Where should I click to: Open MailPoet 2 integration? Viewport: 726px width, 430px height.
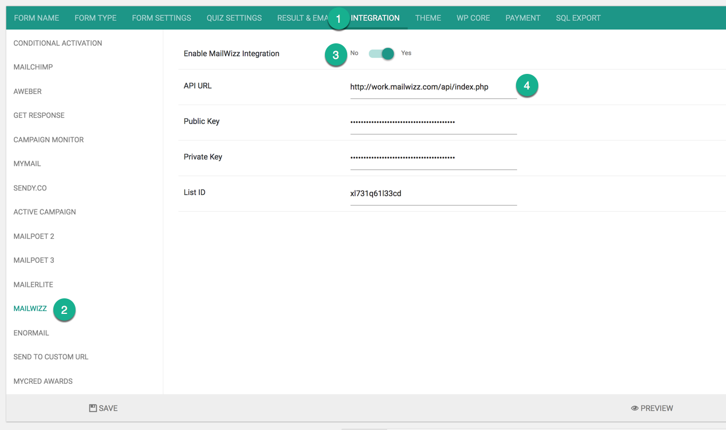pos(34,236)
